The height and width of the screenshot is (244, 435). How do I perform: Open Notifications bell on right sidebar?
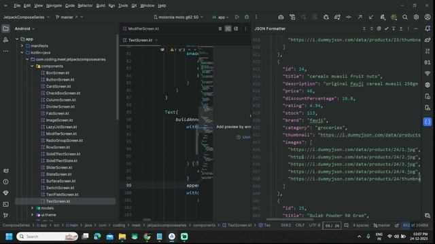coord(428,28)
